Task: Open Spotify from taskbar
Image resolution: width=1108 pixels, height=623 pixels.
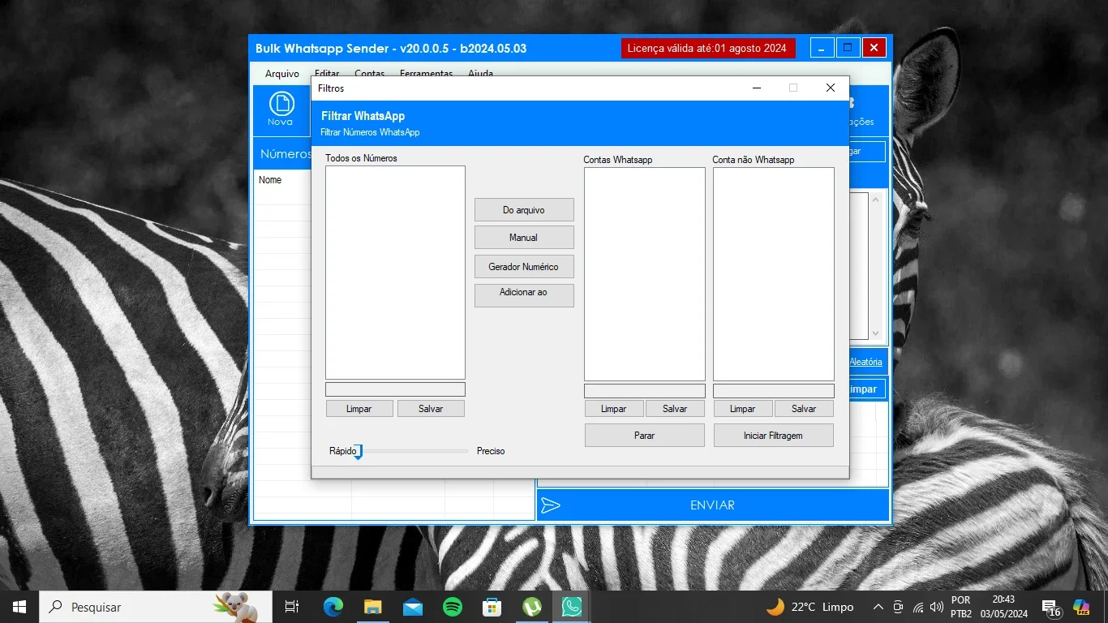Action: [453, 607]
